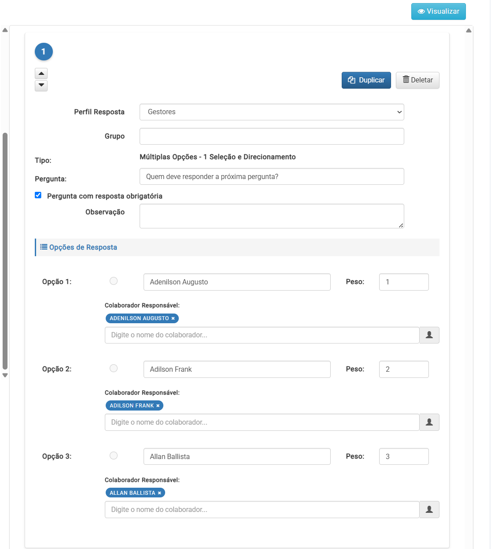Image resolution: width=491 pixels, height=549 pixels.
Task: Remove ADENILSON AUGUSTO tag via its x icon
Action: click(x=173, y=318)
